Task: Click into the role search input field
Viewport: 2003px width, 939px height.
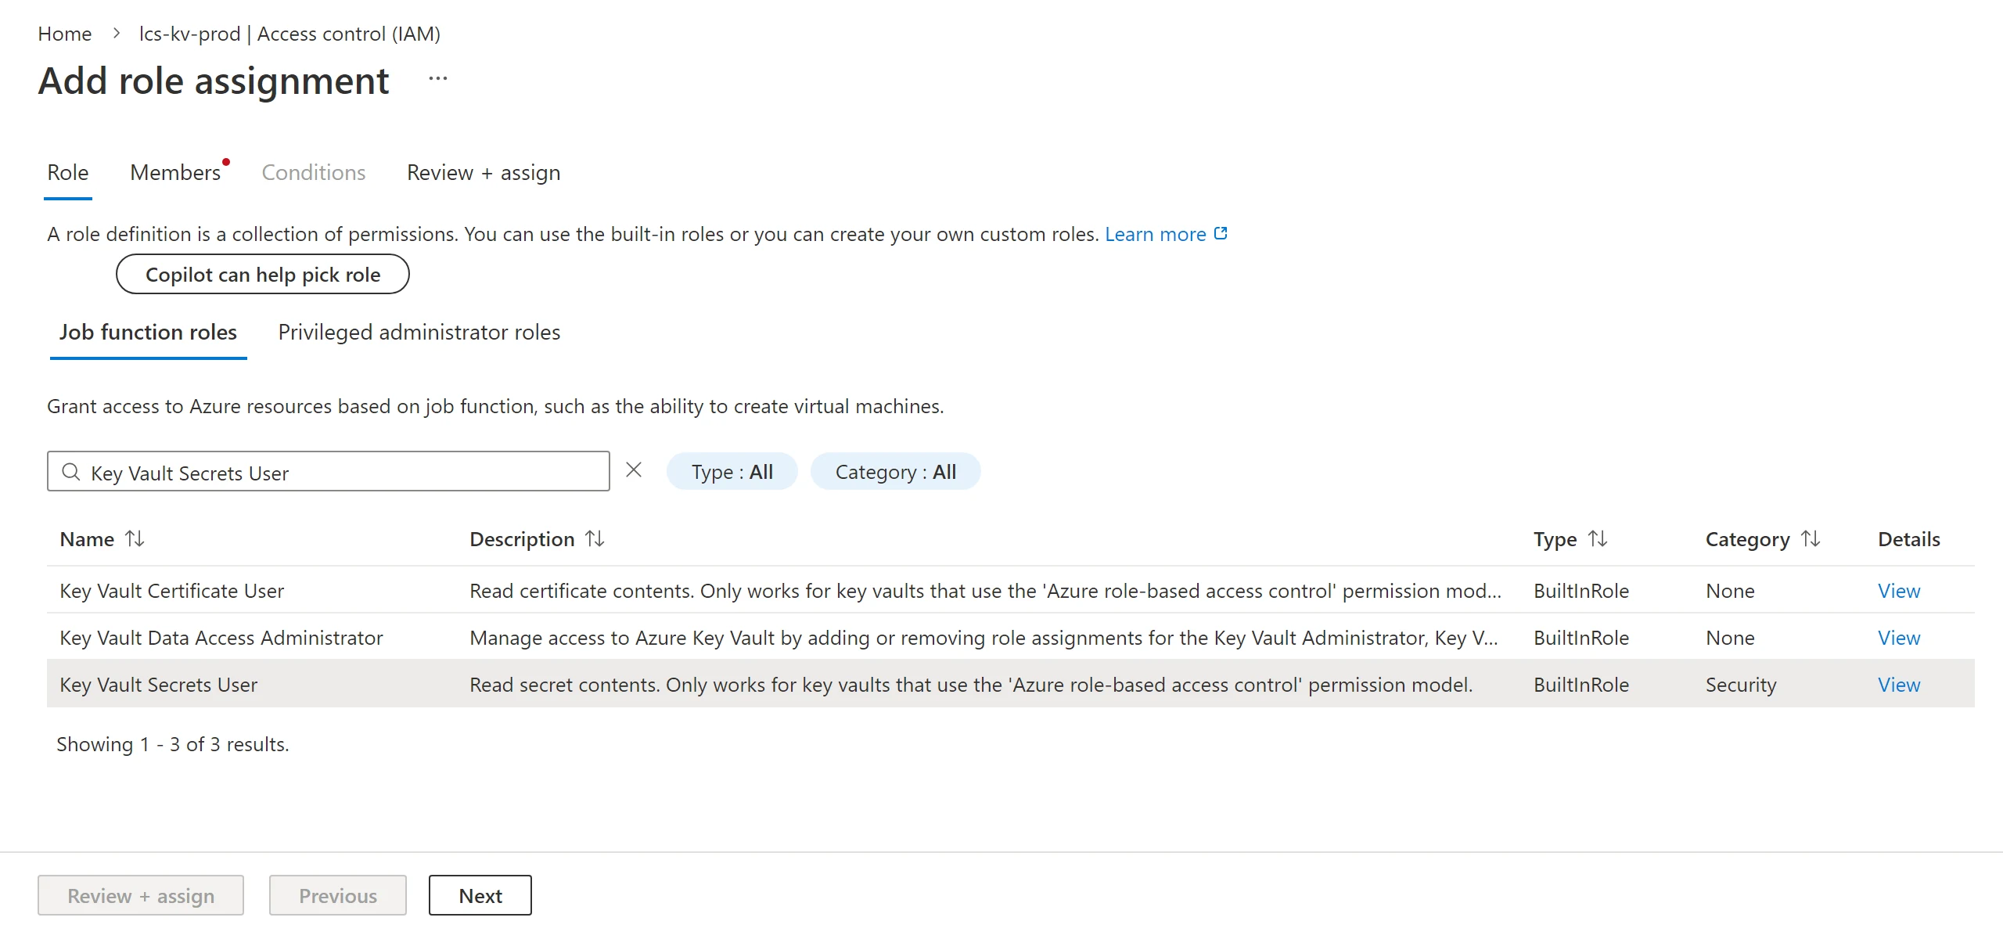Action: pyautogui.click(x=329, y=472)
